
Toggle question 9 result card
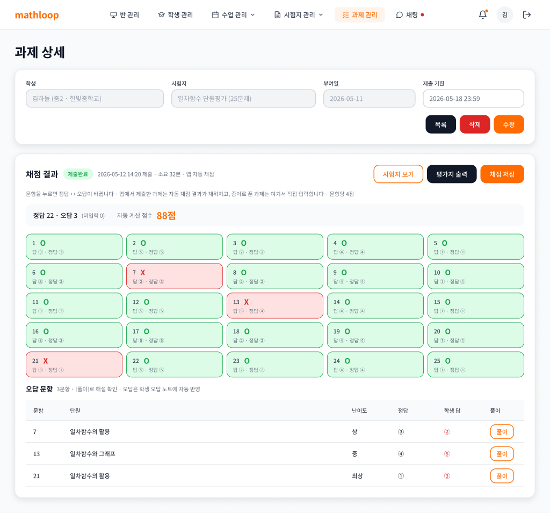[375, 276]
